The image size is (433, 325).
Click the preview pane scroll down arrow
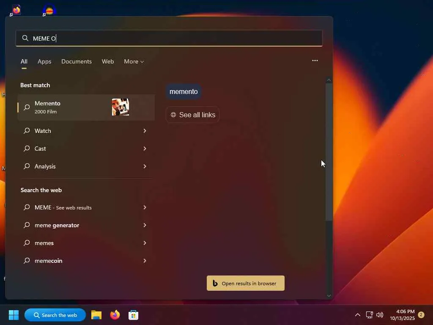pyautogui.click(x=329, y=295)
